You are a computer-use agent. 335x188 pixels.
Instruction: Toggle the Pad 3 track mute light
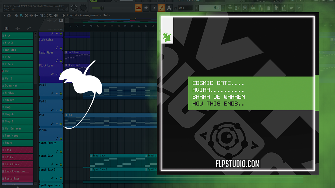tap(61, 93)
